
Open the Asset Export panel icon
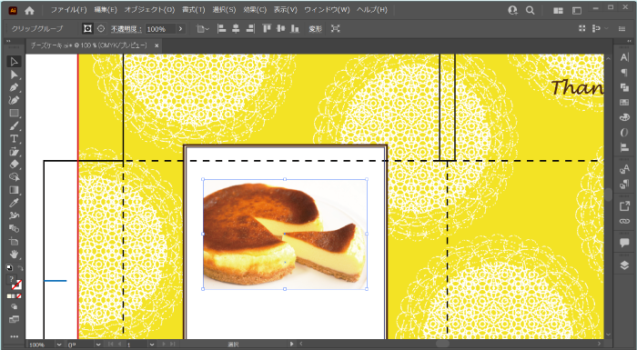click(x=624, y=206)
